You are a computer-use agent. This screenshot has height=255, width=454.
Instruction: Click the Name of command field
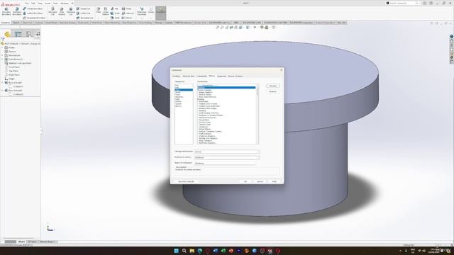(225, 164)
